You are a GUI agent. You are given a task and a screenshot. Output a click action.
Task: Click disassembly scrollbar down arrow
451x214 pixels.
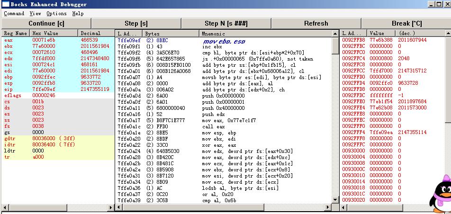[335, 199]
